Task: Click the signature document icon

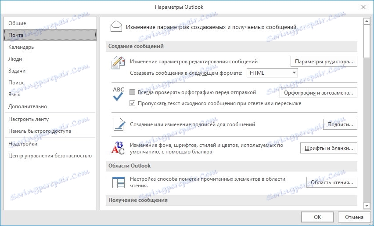Action: click(119, 124)
